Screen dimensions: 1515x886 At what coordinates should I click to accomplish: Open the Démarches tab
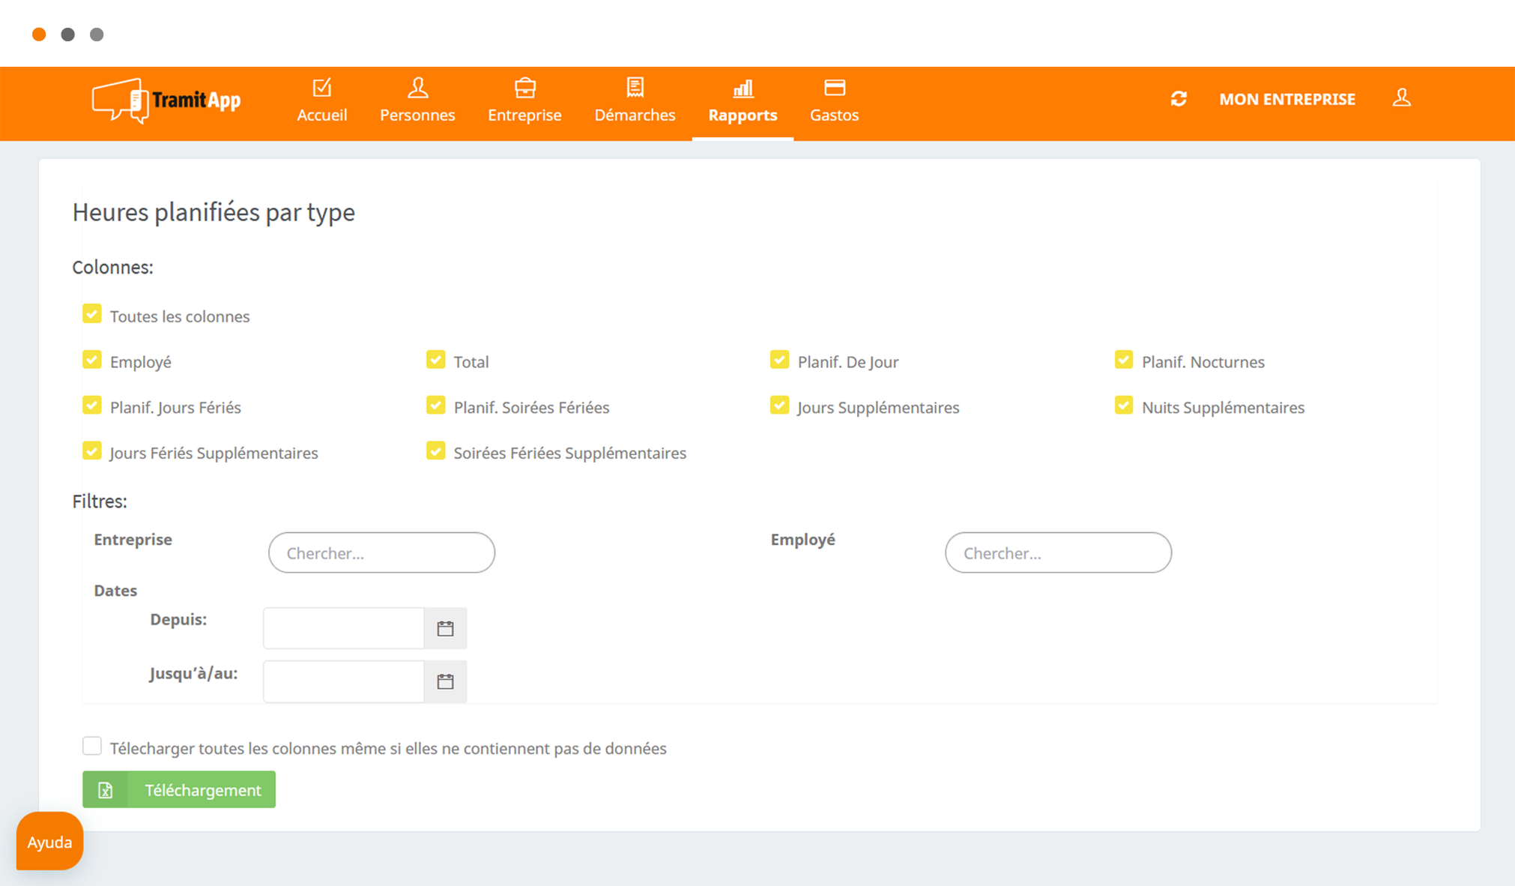(635, 103)
